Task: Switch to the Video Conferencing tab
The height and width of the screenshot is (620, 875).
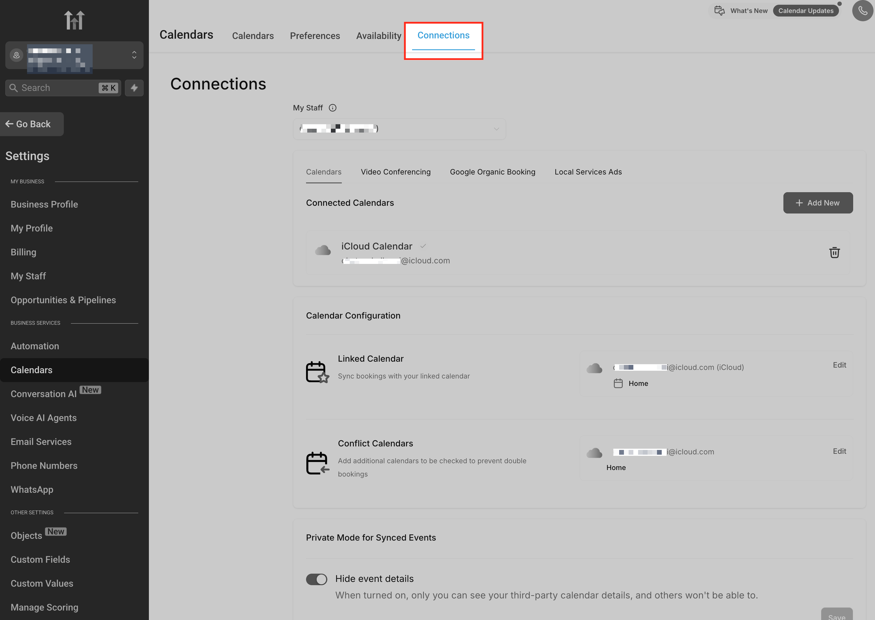Action: (395, 172)
